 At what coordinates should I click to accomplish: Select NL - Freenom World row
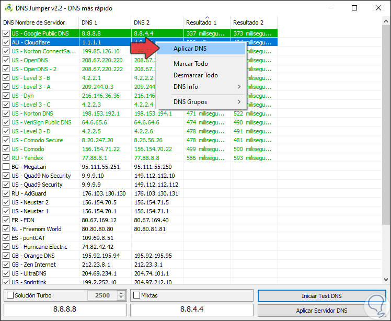[x=140, y=229]
